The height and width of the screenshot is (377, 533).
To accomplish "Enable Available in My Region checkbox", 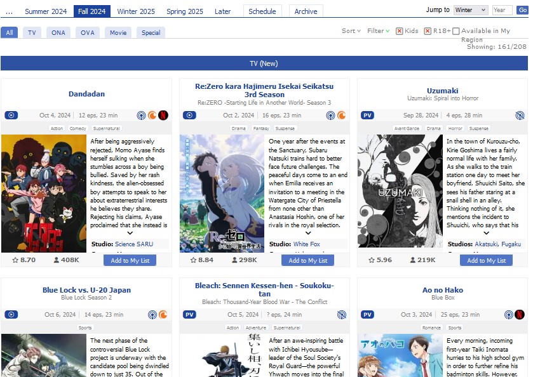I will click(x=455, y=31).
